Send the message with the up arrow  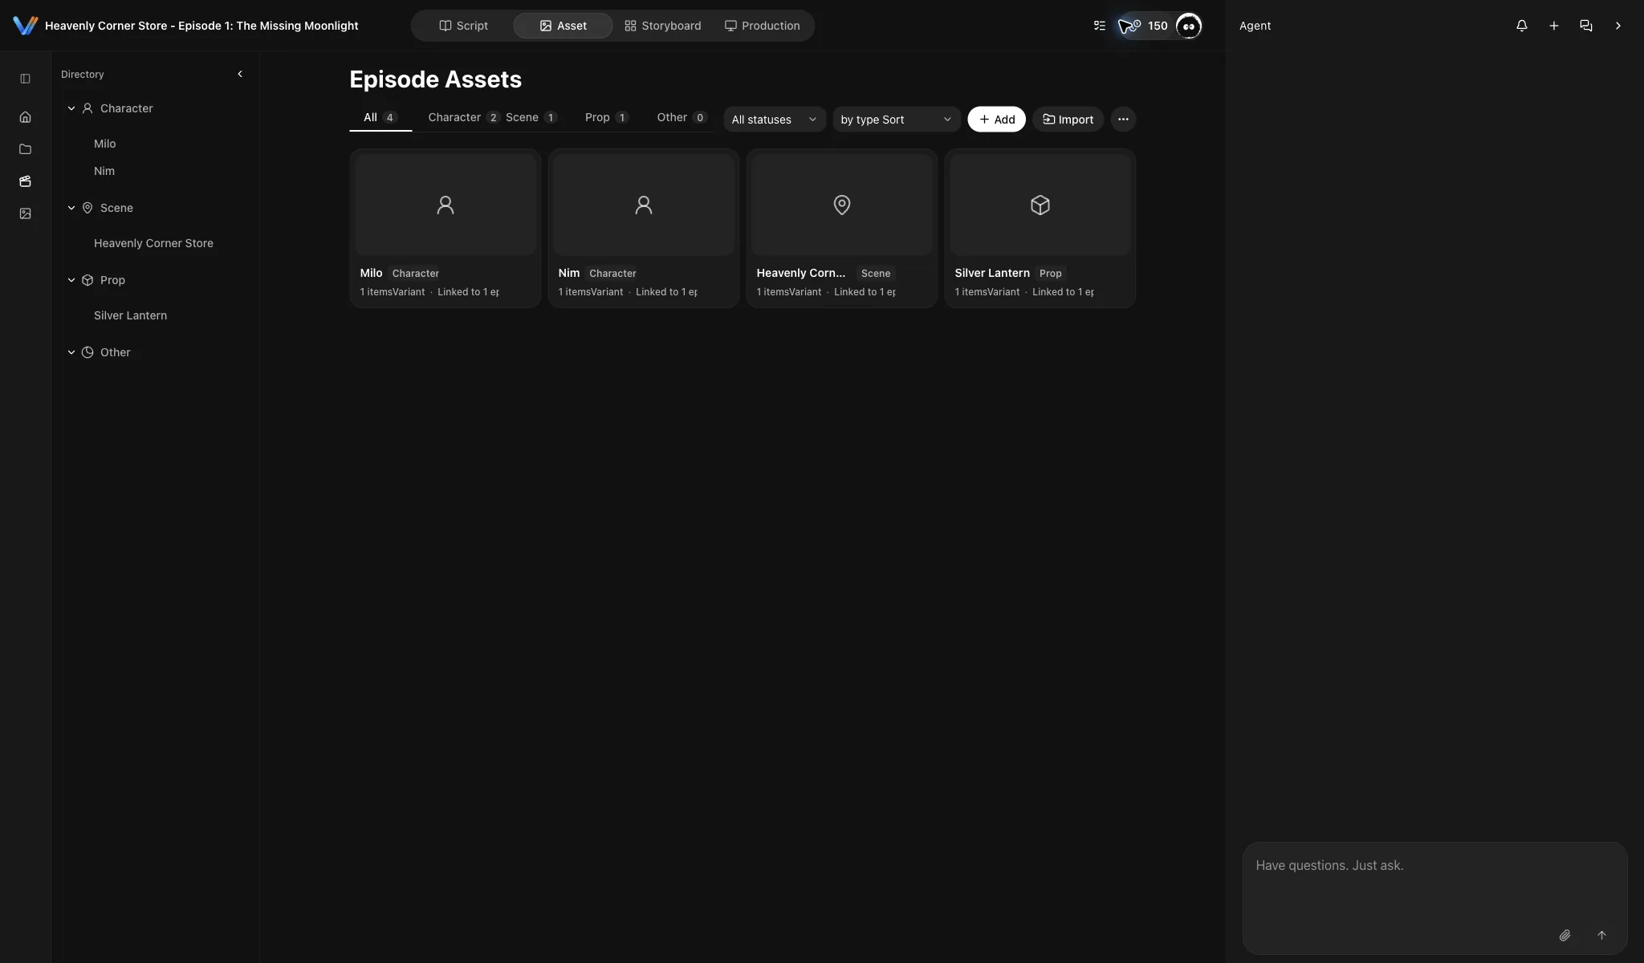tap(1601, 935)
